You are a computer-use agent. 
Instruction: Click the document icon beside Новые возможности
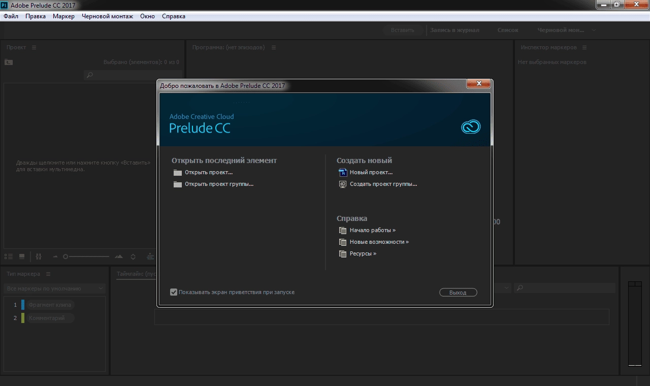pos(343,242)
